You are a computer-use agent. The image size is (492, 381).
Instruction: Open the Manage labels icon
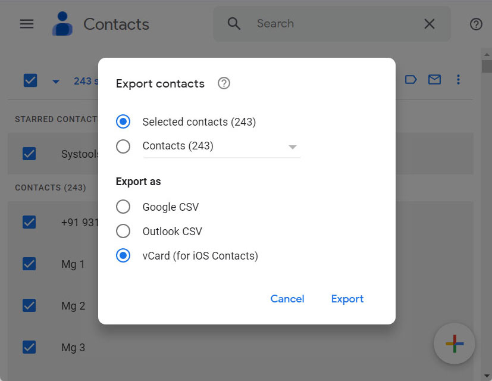(410, 79)
